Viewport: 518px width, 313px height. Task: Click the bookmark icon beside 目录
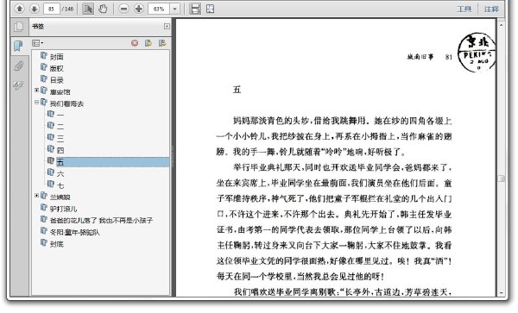pyautogui.click(x=44, y=78)
